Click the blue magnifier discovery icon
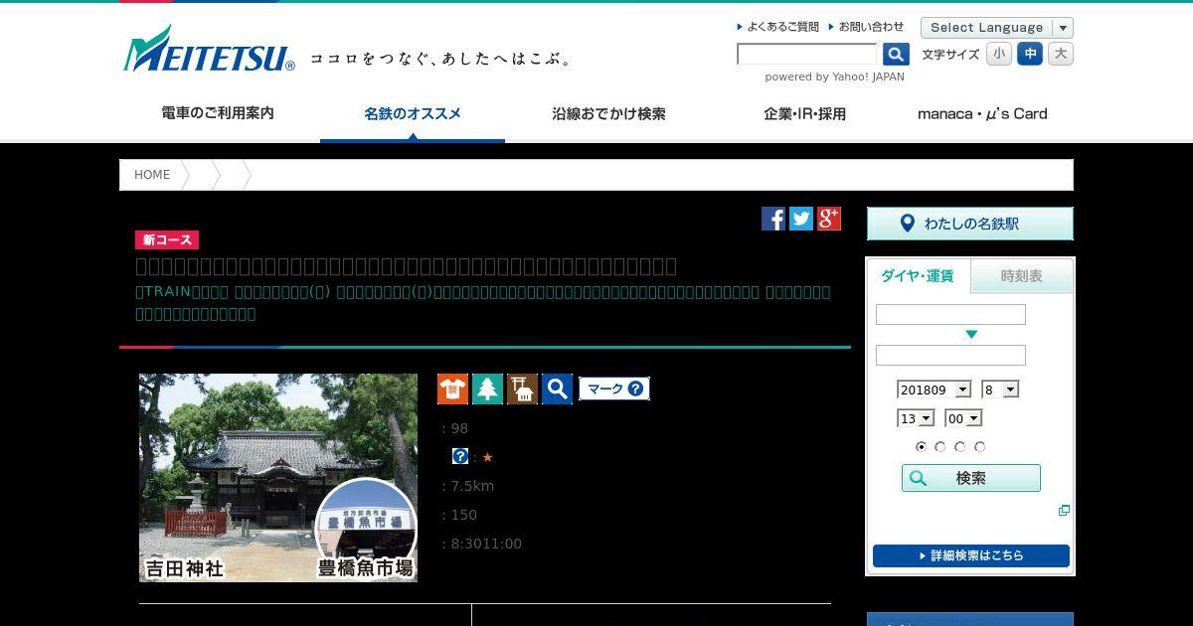 557,389
